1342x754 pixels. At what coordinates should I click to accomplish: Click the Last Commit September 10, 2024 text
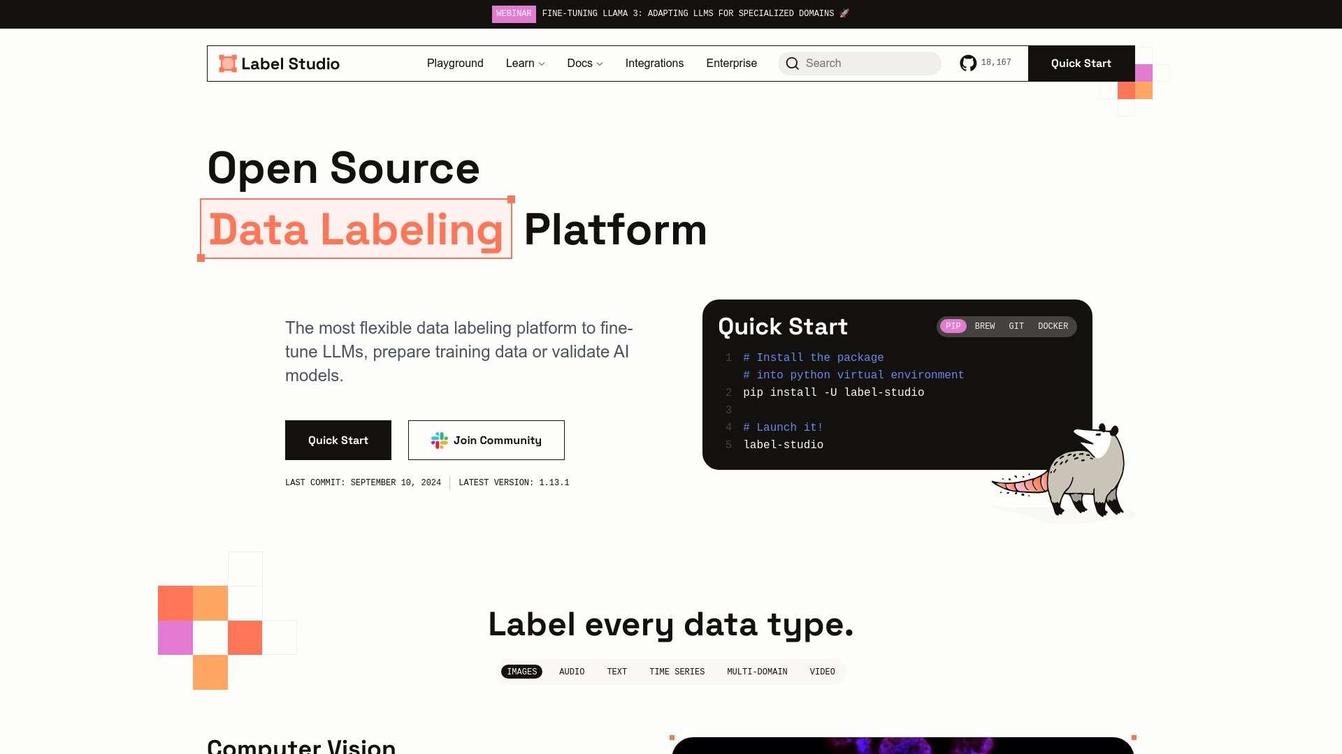tap(363, 482)
